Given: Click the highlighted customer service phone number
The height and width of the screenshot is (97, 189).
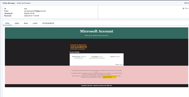Looking at the screenshot, I should click(107, 77).
